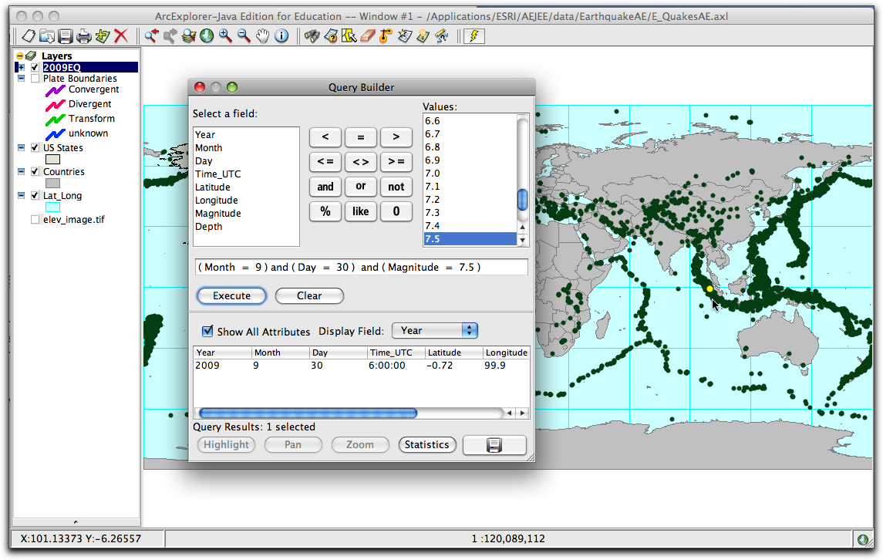
Task: Collapse the Lat_Long layer legend
Action: [20, 196]
